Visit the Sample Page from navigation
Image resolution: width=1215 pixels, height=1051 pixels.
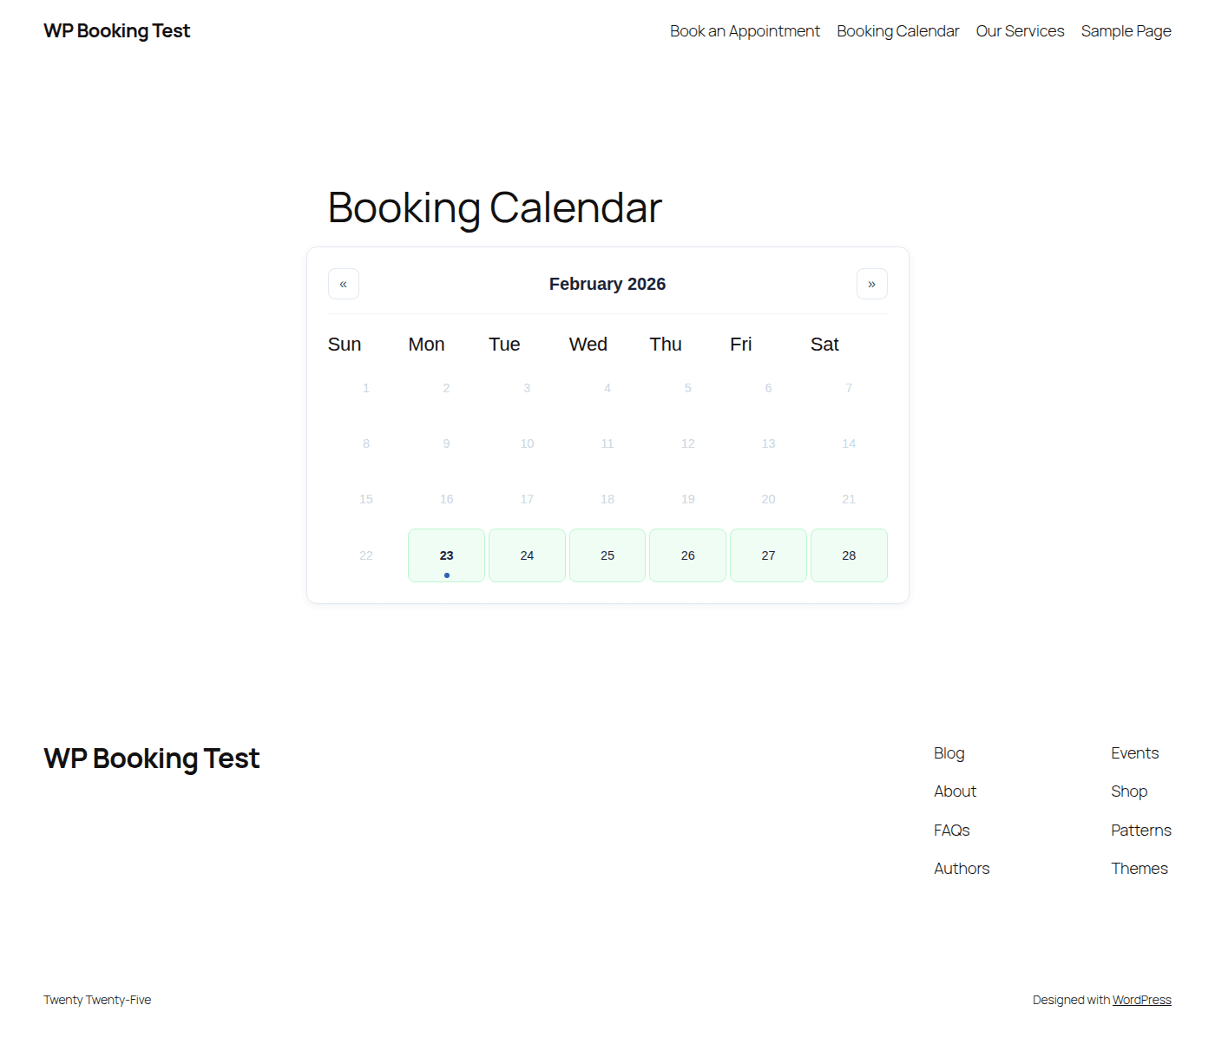coord(1126,30)
